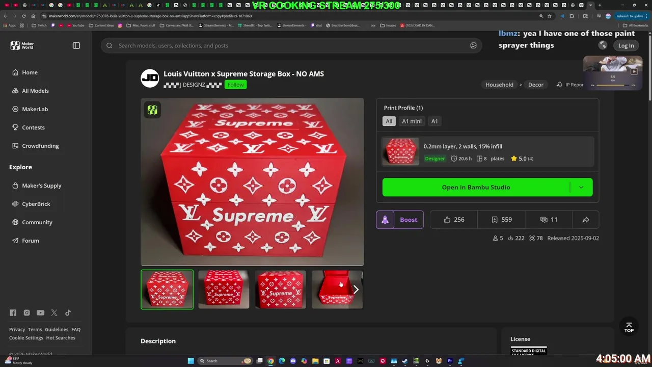
Task: Select the third box thumbnail
Action: coord(281,290)
